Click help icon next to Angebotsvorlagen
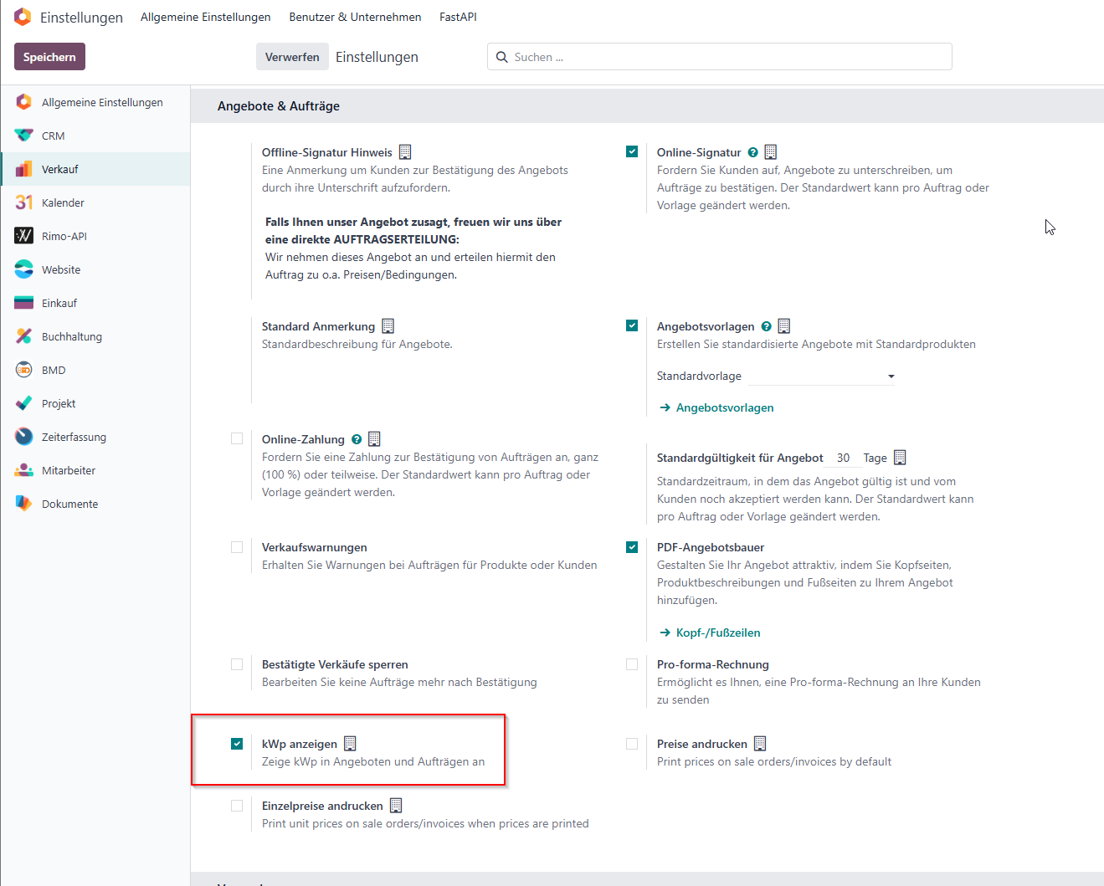The image size is (1104, 886). (766, 326)
